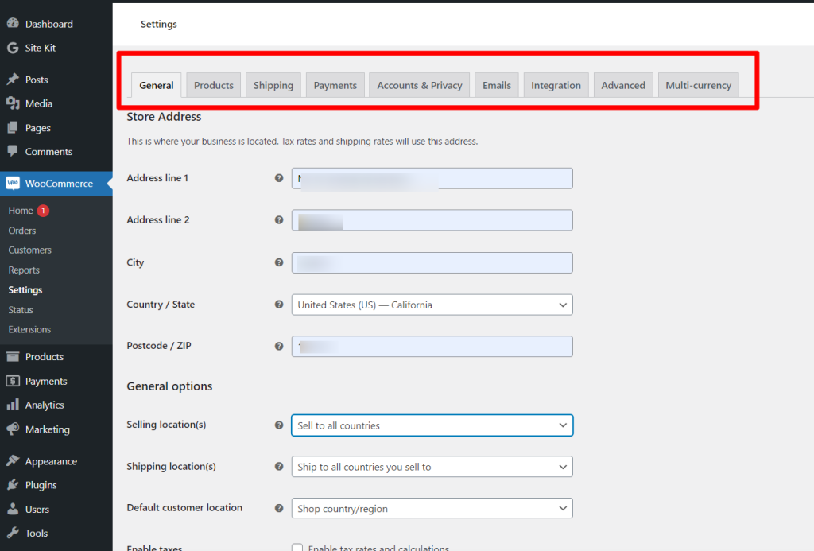The width and height of the screenshot is (814, 551).
Task: Click the Posts pushpin icon
Action: [x=13, y=80]
